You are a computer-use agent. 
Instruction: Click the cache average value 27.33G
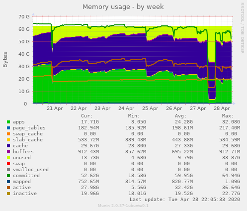tap(184, 146)
